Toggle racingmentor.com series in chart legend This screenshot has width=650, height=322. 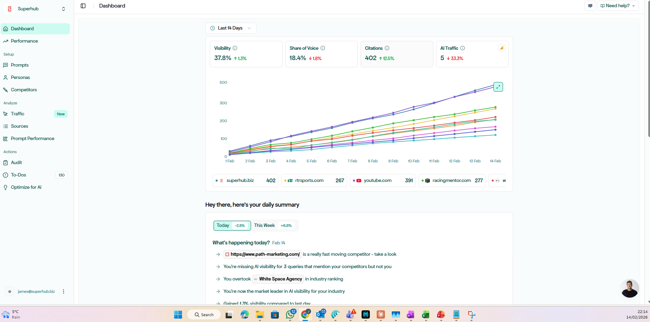pyautogui.click(x=452, y=181)
